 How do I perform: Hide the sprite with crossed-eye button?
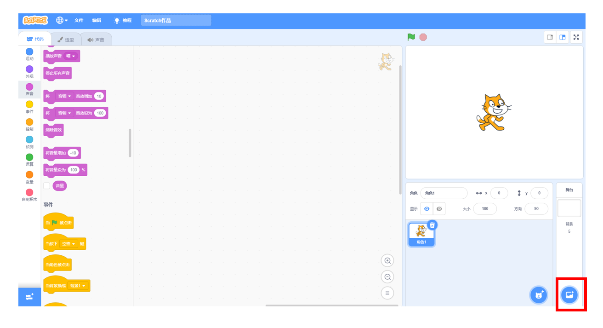[439, 209]
